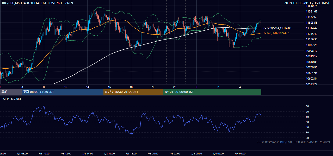The height and width of the screenshot is (156, 333).
Task: Click hour label 0 under the price chart
Action: tap(196, 87)
